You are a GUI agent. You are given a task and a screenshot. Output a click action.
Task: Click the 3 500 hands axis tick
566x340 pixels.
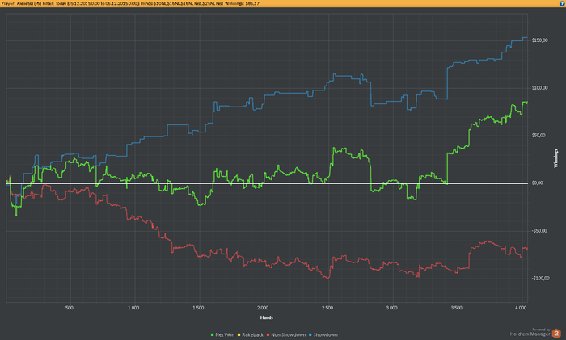point(456,308)
